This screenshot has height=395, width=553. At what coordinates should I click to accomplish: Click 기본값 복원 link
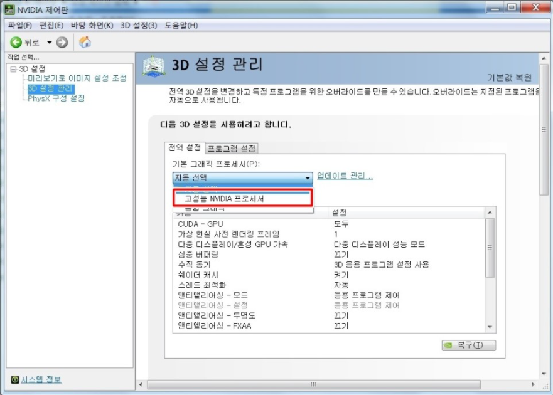(x=509, y=77)
